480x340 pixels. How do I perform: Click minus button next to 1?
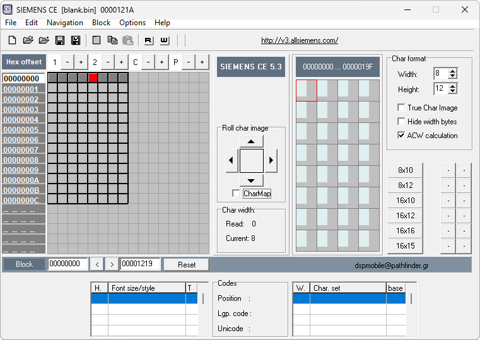tap(67, 62)
